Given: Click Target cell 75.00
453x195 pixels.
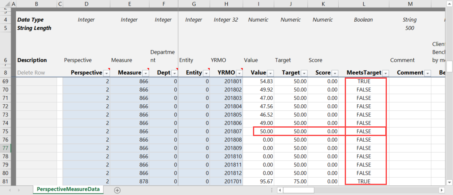Looking at the screenshot, I should point(291,181).
